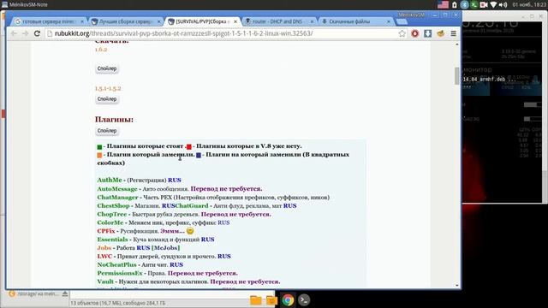548x308 pixels.
Task: Click the ChopTree plugin name
Action: pos(112,214)
